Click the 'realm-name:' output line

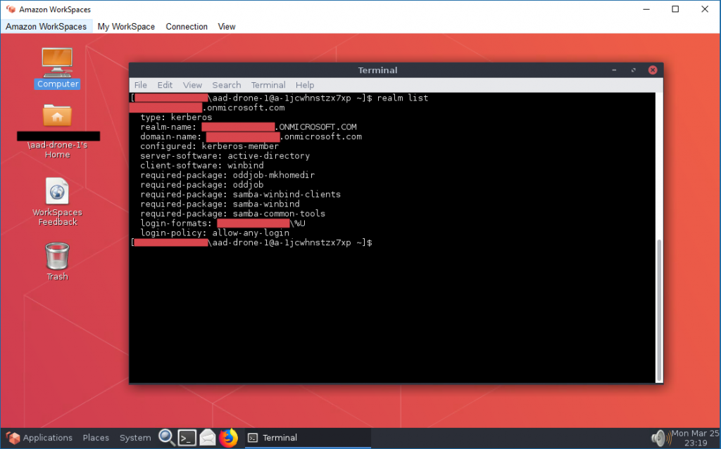pos(249,126)
